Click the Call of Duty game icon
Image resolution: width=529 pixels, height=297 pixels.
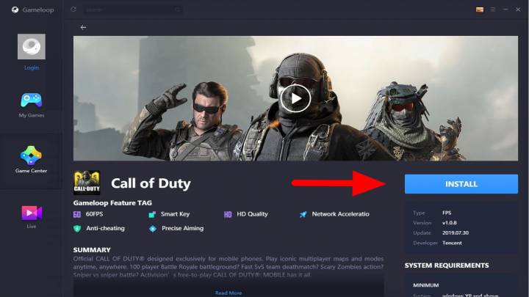(87, 183)
